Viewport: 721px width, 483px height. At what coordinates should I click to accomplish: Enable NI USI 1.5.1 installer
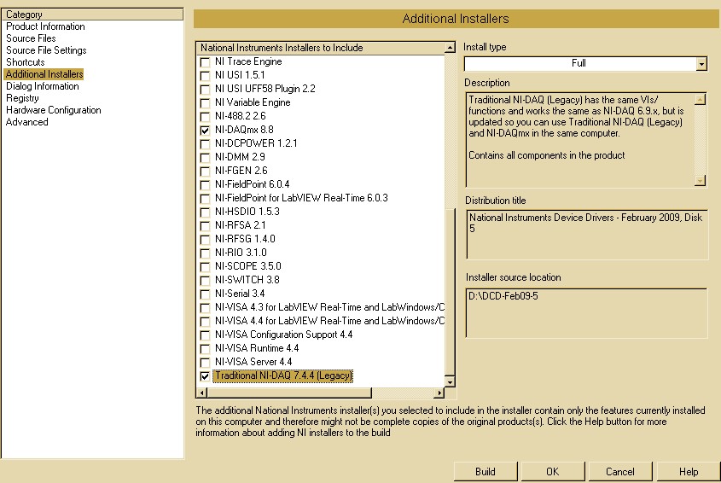tap(205, 75)
